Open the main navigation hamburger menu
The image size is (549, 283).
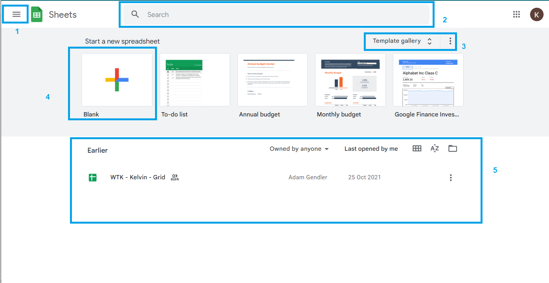pyautogui.click(x=15, y=14)
